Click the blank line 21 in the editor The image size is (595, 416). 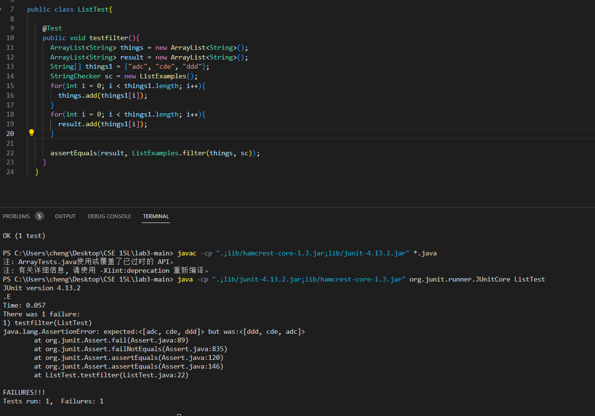310,143
